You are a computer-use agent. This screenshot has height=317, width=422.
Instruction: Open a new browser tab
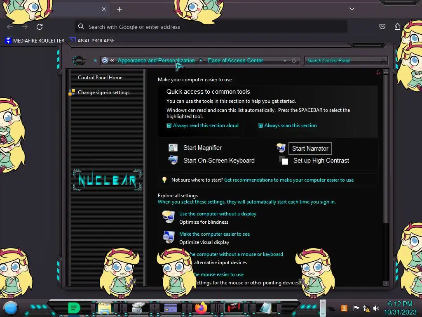pos(119,9)
